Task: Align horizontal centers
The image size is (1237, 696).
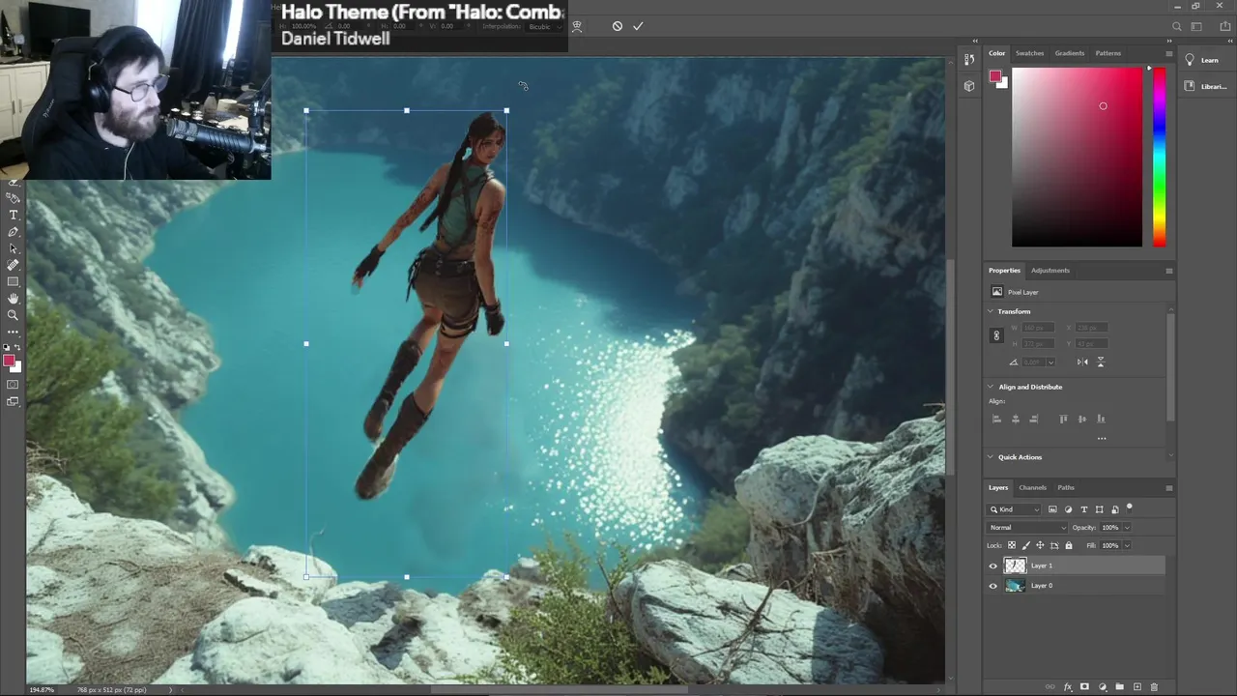Action: 1016,419
